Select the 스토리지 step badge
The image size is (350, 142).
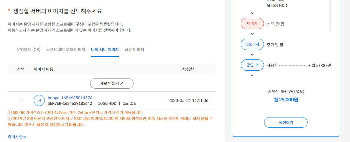click(252, 44)
